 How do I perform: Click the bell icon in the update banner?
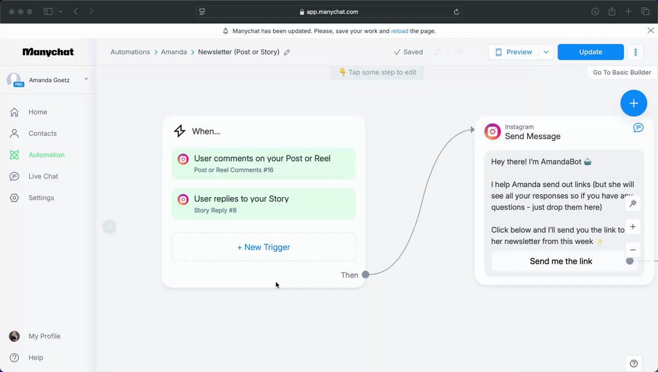(x=225, y=31)
